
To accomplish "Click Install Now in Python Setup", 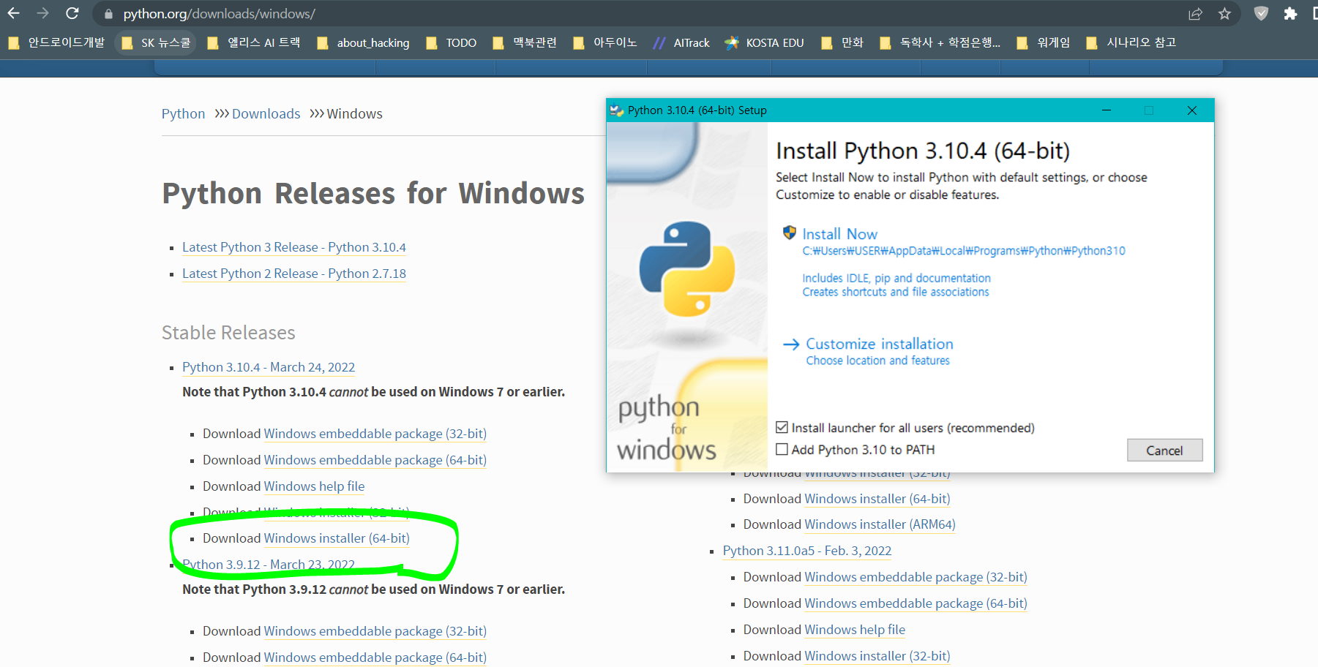I will coord(839,234).
